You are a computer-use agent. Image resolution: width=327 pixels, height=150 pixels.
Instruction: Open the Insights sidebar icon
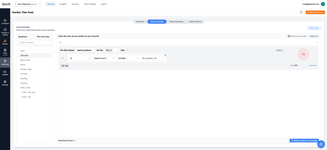5,73
